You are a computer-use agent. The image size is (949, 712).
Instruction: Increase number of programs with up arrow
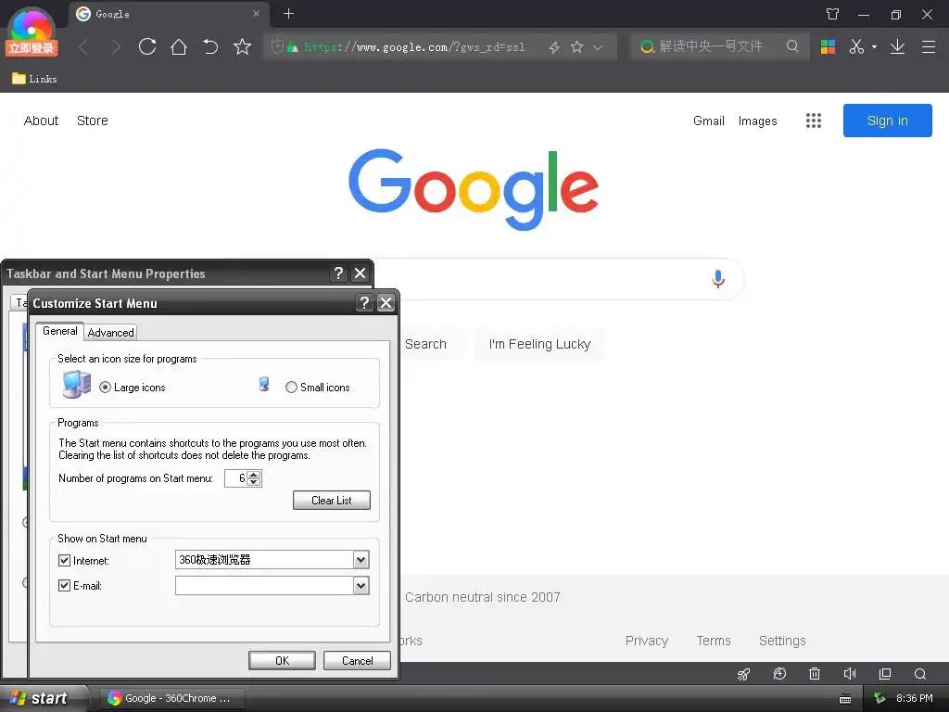pos(254,475)
